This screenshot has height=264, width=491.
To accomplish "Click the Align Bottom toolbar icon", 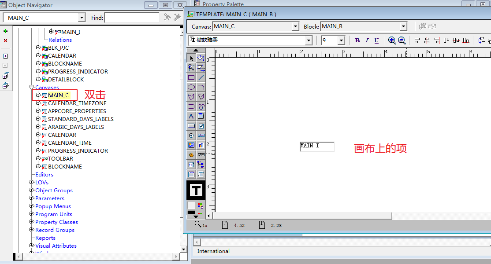I will tap(466, 40).
